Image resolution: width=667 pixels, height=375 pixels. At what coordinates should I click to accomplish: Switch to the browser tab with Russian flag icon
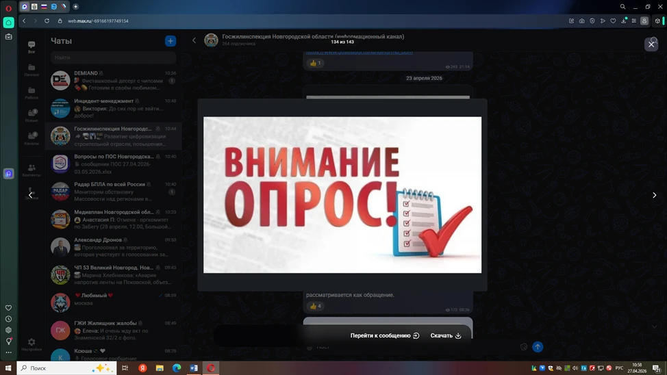tap(44, 6)
